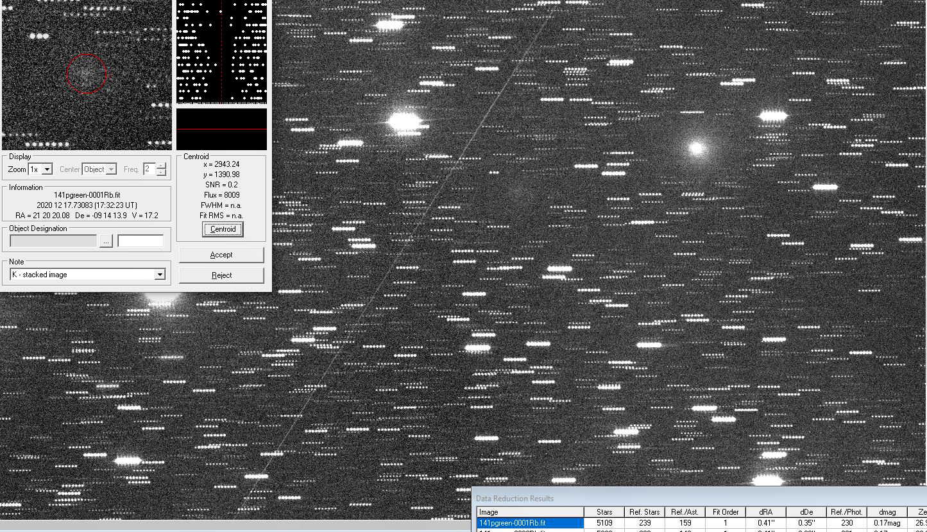
Task: Click the 0.17mag dmag cell
Action: (887, 523)
